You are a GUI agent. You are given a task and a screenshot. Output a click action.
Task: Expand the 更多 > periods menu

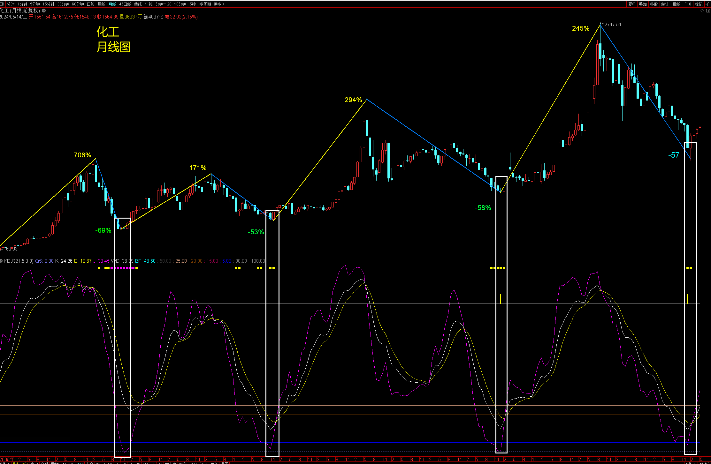219,4
